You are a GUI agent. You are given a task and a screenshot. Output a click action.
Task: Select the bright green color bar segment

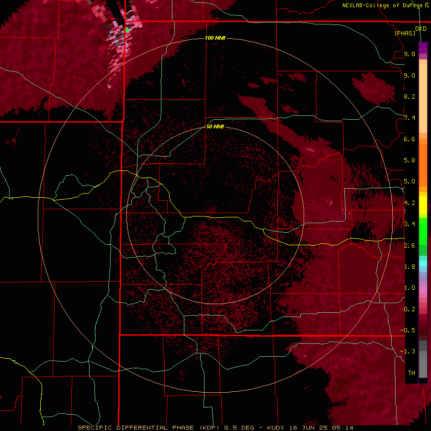coord(423,231)
